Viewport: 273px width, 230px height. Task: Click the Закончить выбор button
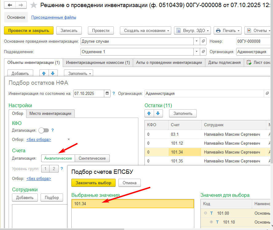[x=93, y=183]
